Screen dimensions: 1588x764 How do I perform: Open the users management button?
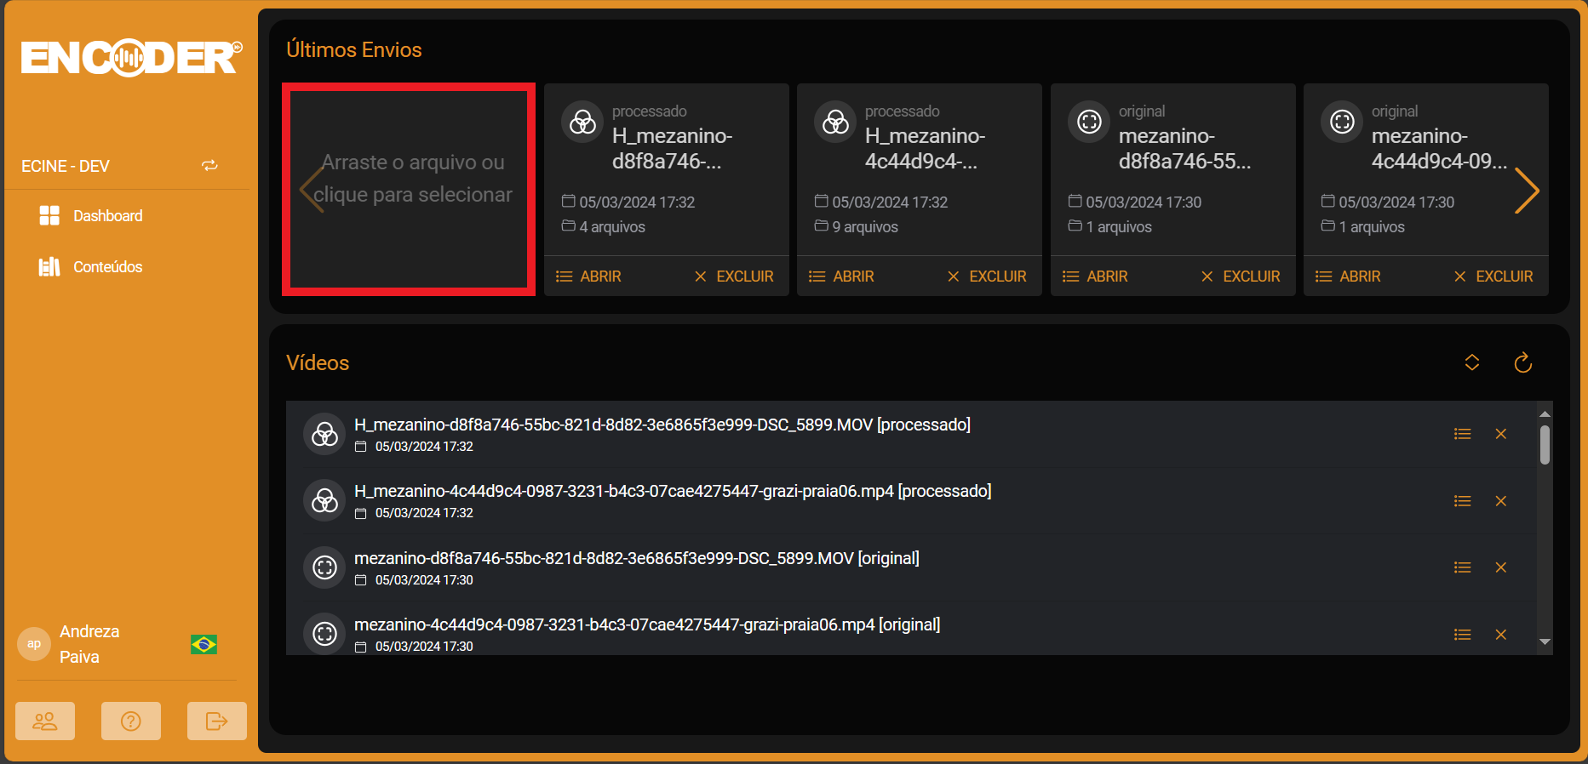tap(45, 721)
